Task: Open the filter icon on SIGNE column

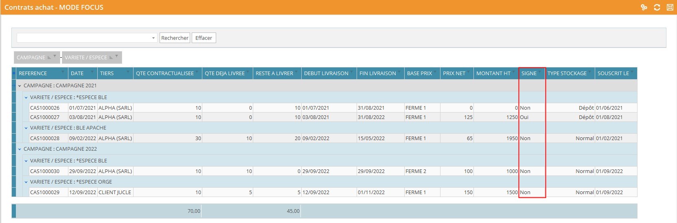Action: (x=540, y=72)
